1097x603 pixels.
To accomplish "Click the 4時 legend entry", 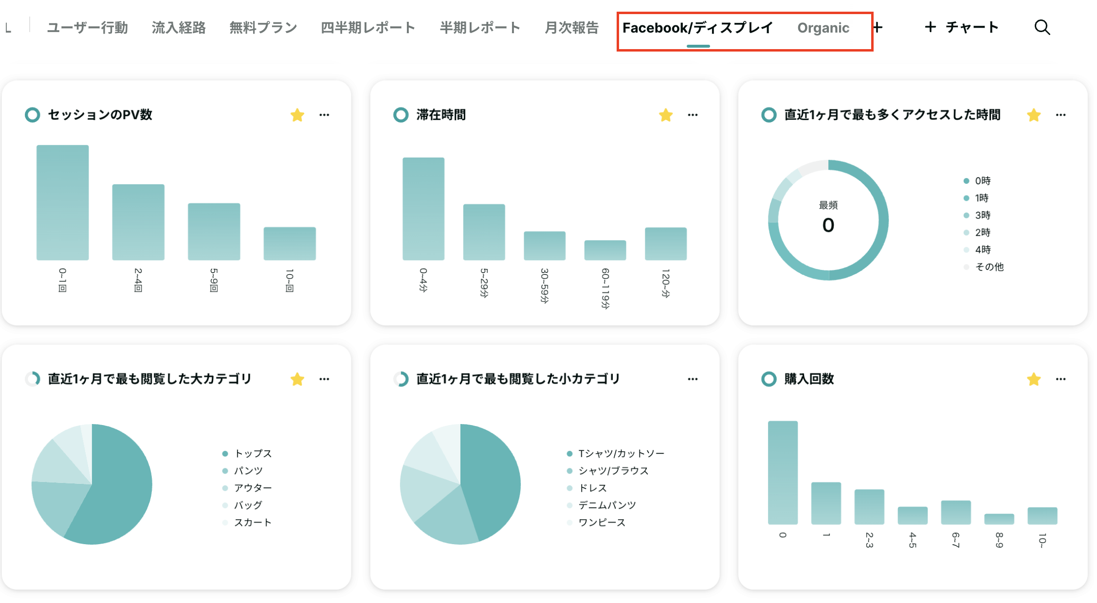I will click(x=977, y=250).
